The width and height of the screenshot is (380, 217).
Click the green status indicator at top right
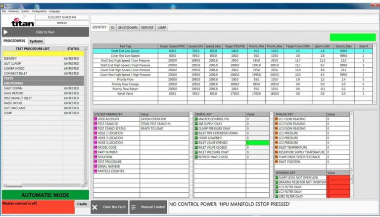352,37
